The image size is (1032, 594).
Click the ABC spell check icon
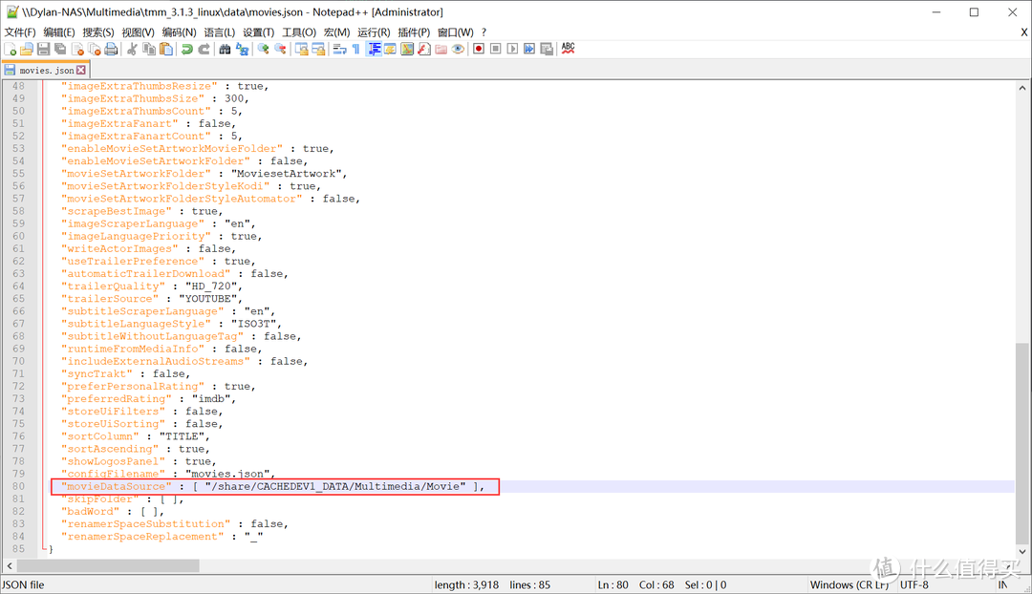[x=568, y=49]
